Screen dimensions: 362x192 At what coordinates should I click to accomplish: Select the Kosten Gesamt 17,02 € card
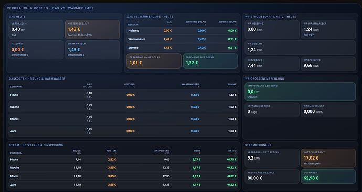(x=328, y=158)
